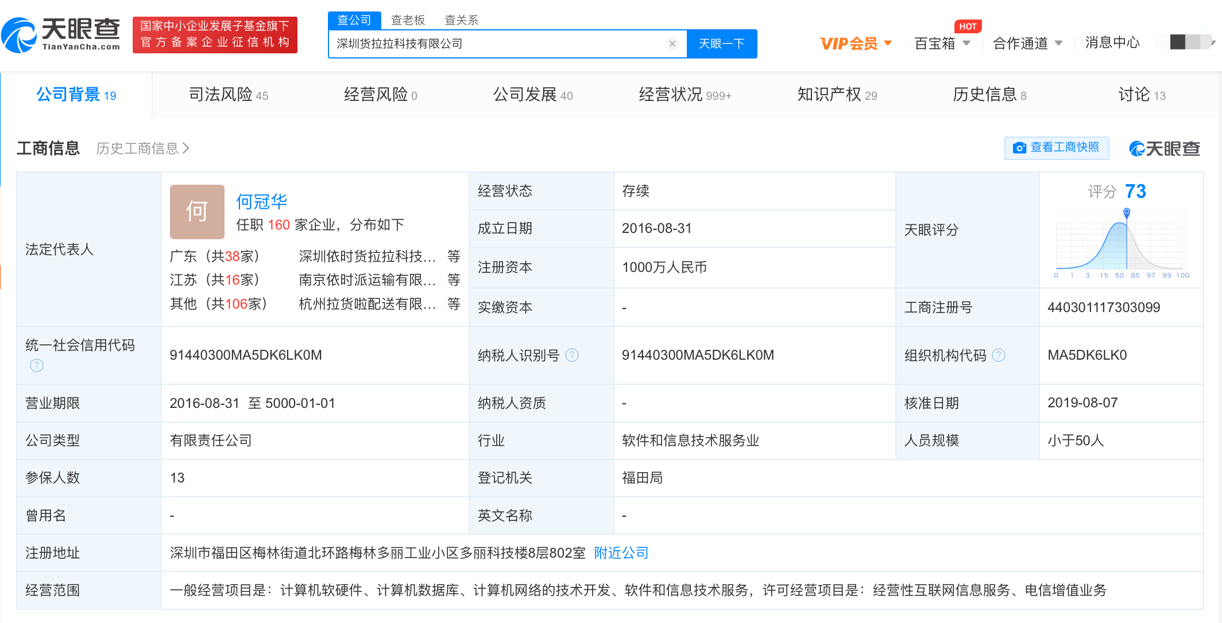Screen dimensions: 1222x623
Task: Open the 公司背景 tab
Action: tap(76, 95)
